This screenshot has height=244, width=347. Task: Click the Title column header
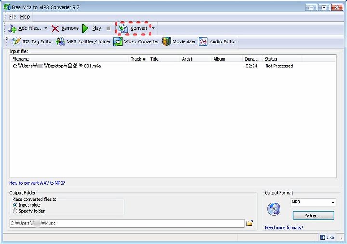tap(164, 59)
